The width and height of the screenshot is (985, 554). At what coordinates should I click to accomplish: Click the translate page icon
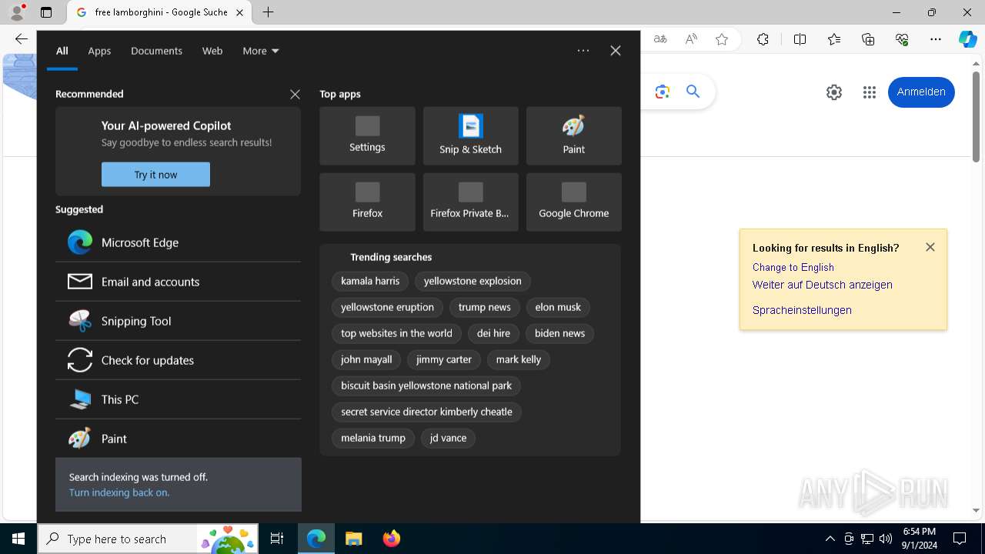click(x=660, y=39)
